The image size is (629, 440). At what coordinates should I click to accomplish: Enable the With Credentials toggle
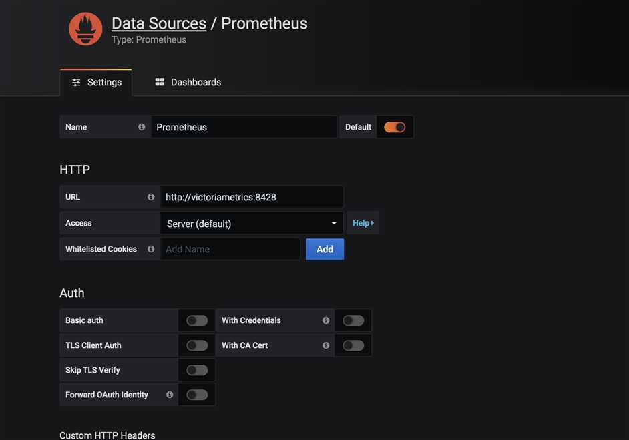[353, 320]
